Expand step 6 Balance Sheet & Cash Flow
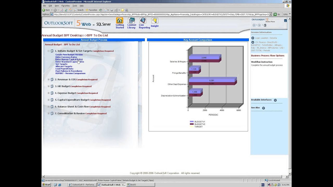The width and height of the screenshot is (333, 187). point(49,106)
